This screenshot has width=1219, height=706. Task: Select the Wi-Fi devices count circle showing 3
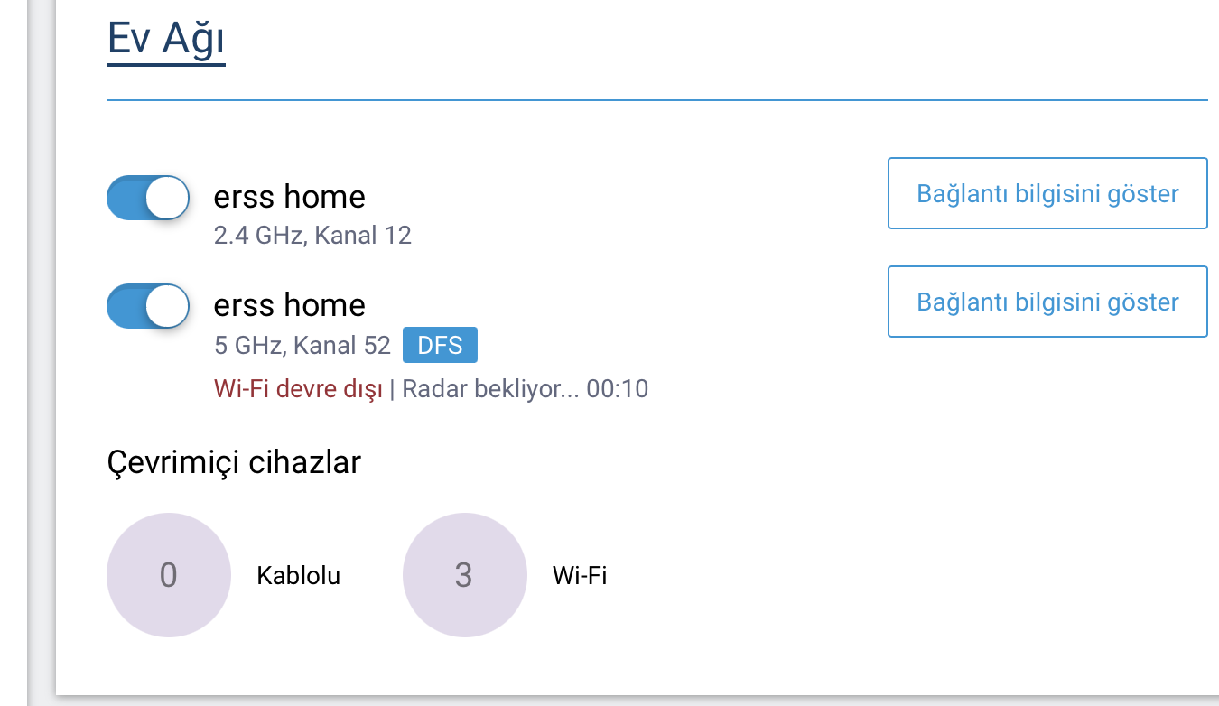pyautogui.click(x=464, y=575)
